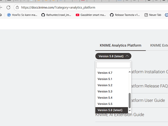The height and width of the screenshot is (126, 168).
Task: Collapse the Version 5.8 (latest) dropdown button
Action: pyautogui.click(x=113, y=56)
